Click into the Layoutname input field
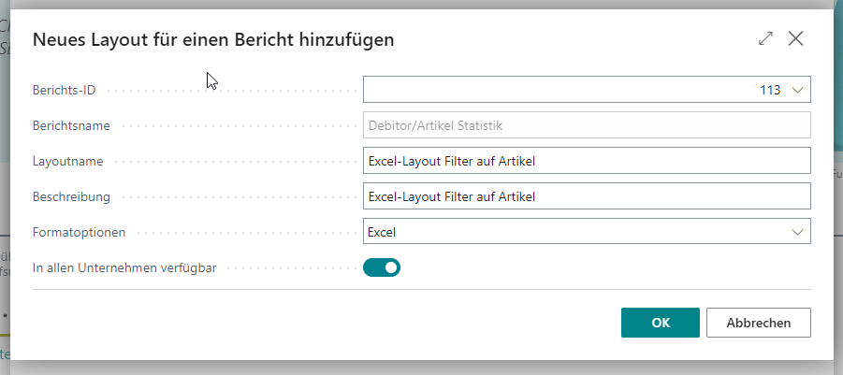 tap(587, 161)
